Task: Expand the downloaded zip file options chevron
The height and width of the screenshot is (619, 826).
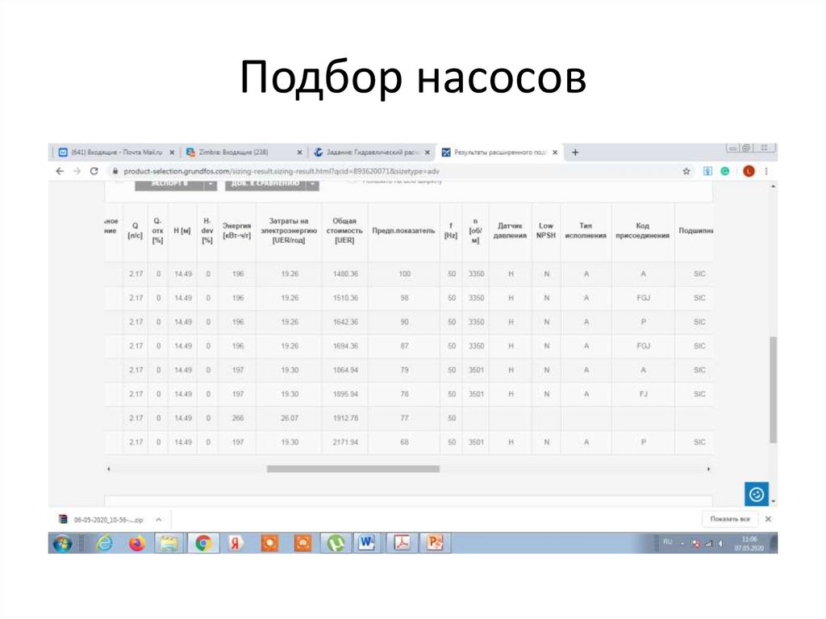Action: [x=160, y=519]
